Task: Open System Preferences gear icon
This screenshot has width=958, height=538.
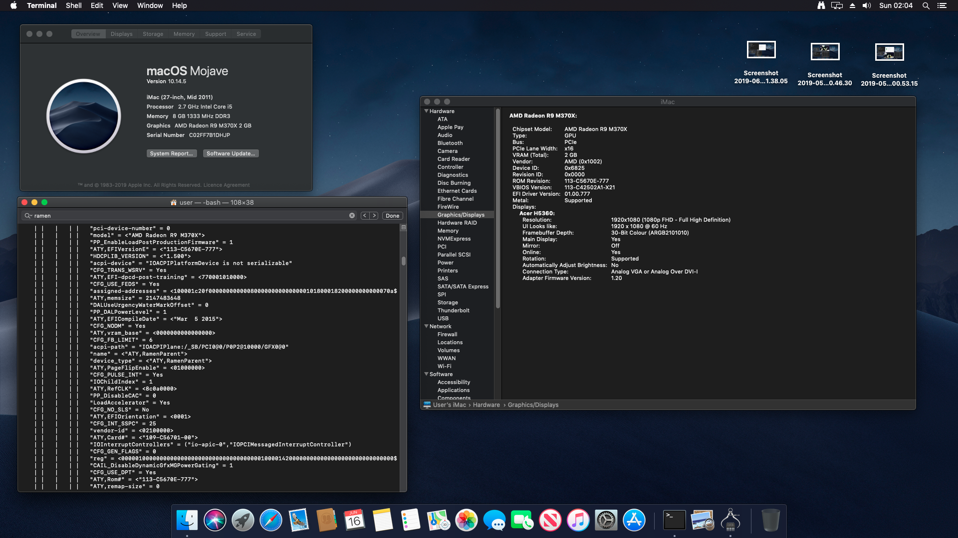Action: [606, 521]
